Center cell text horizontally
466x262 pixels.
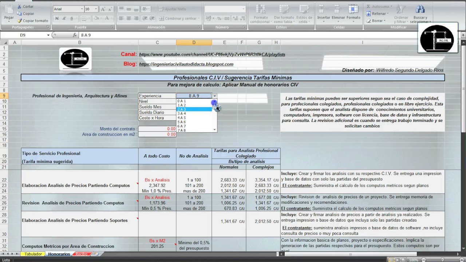(129, 18)
